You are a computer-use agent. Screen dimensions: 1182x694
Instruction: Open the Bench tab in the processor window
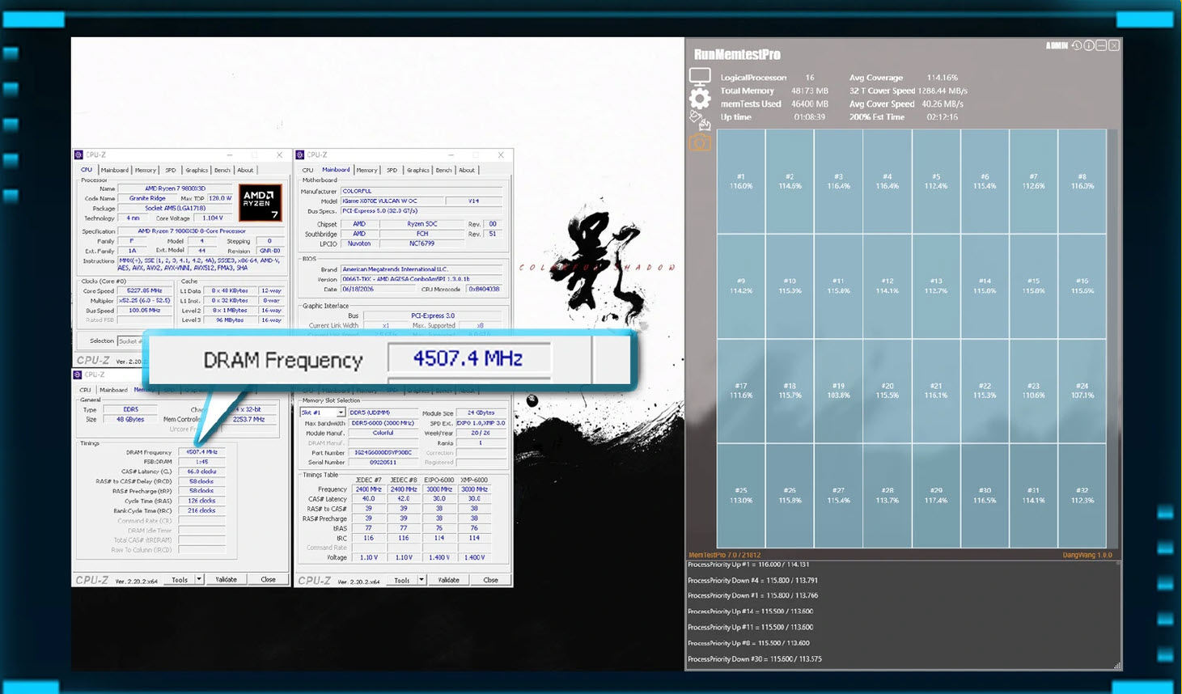pos(222,170)
